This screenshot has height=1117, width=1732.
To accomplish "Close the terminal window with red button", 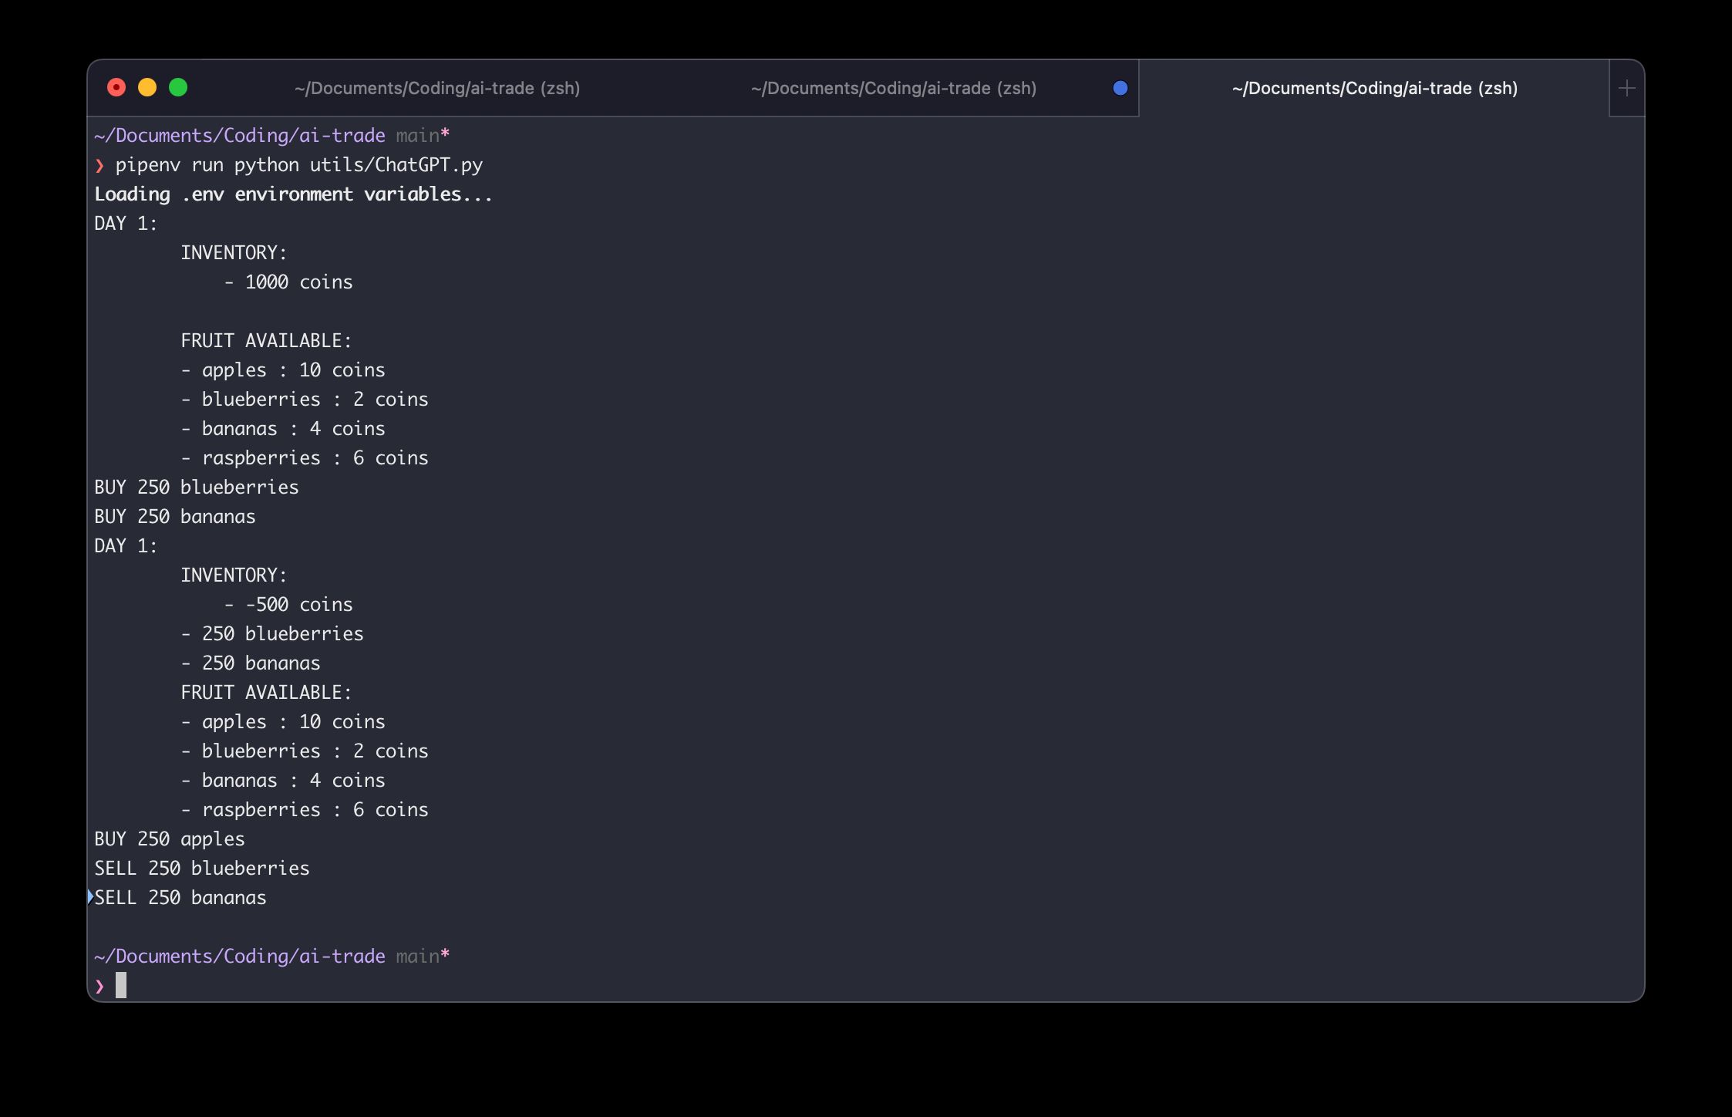I will [116, 88].
